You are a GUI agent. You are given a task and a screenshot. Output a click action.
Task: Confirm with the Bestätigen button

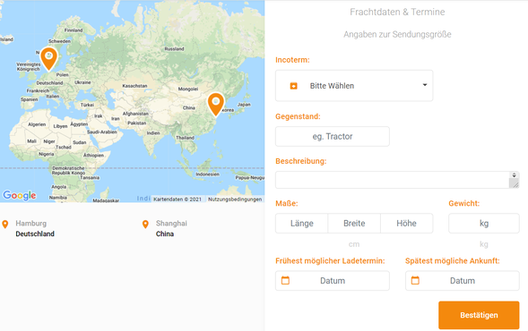pyautogui.click(x=479, y=315)
